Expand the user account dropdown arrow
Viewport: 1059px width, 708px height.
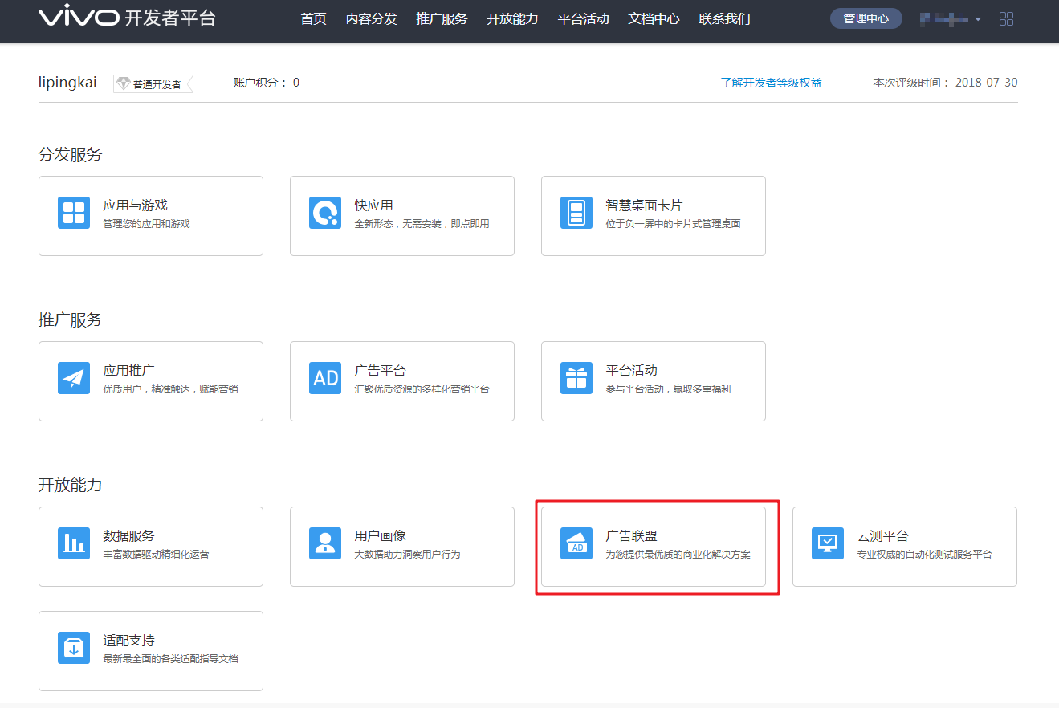[x=978, y=19]
